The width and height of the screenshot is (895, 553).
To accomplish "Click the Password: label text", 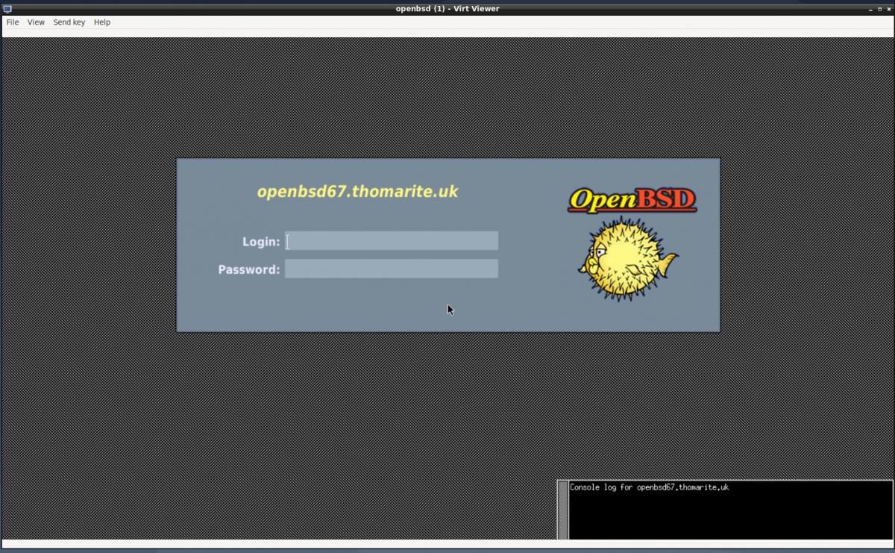I will (248, 269).
